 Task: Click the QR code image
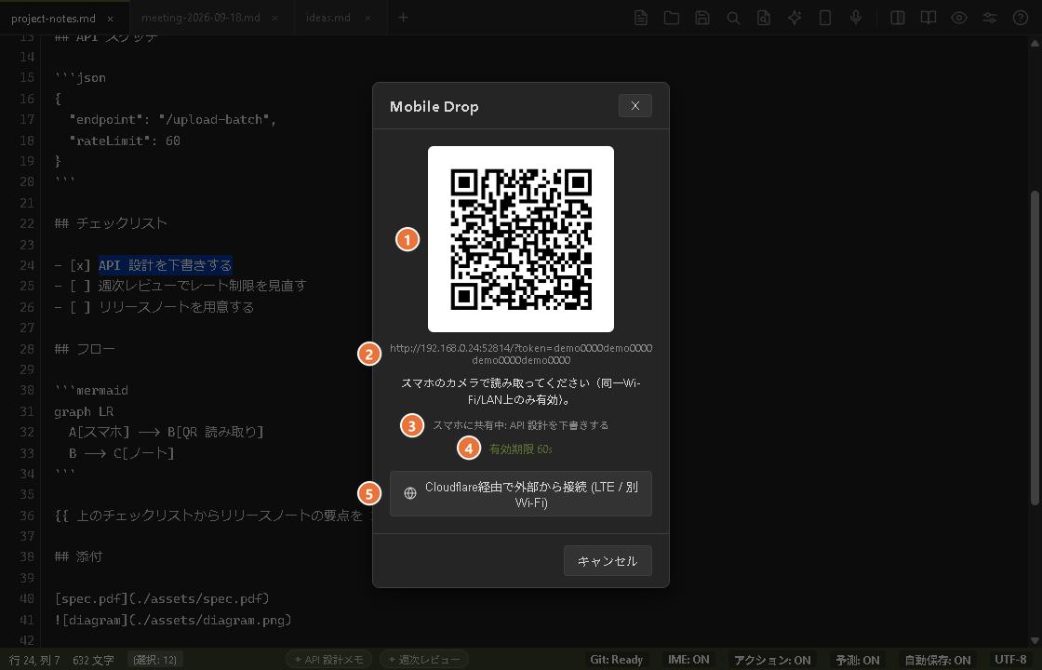521,239
